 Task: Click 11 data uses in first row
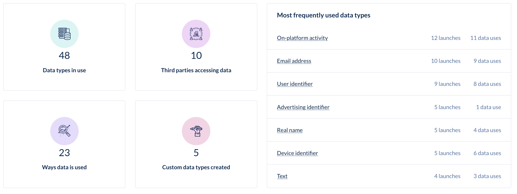pyautogui.click(x=486, y=38)
